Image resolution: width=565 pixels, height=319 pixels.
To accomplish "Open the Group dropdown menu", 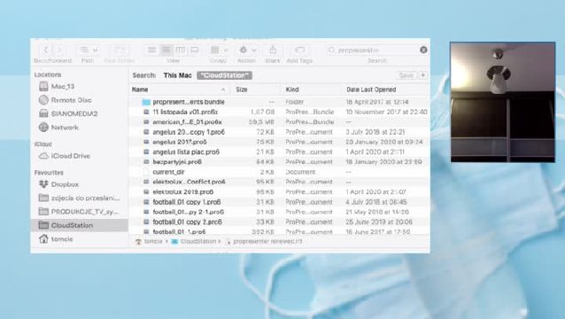I will click(219, 50).
